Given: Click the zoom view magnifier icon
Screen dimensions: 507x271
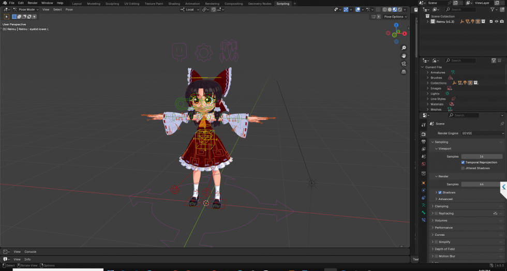Looking at the screenshot, I should (404, 48).
